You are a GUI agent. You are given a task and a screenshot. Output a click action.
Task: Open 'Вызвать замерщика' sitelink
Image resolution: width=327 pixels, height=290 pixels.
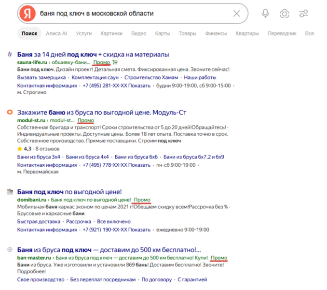pos(41,77)
